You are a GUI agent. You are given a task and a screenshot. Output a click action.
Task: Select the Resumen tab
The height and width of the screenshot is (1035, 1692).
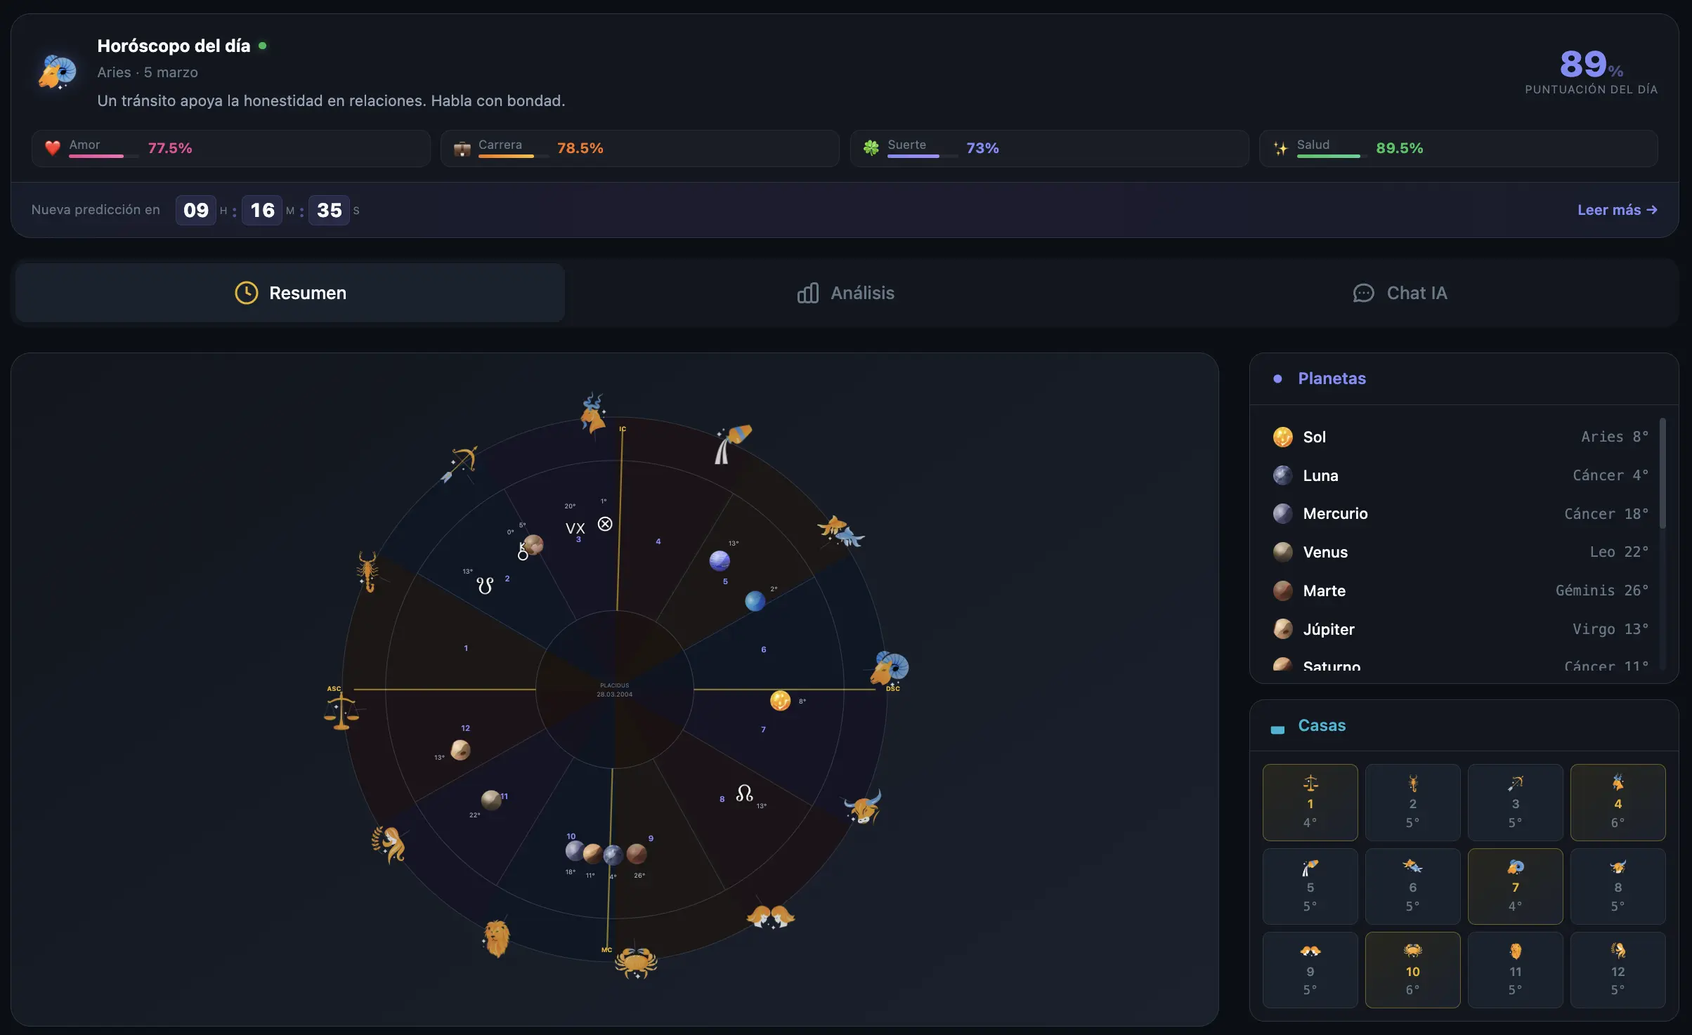click(290, 293)
